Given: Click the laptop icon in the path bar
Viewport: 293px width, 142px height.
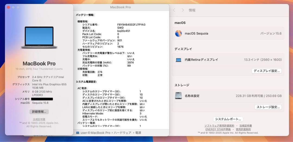Looking at the screenshot, I should point(78,133).
